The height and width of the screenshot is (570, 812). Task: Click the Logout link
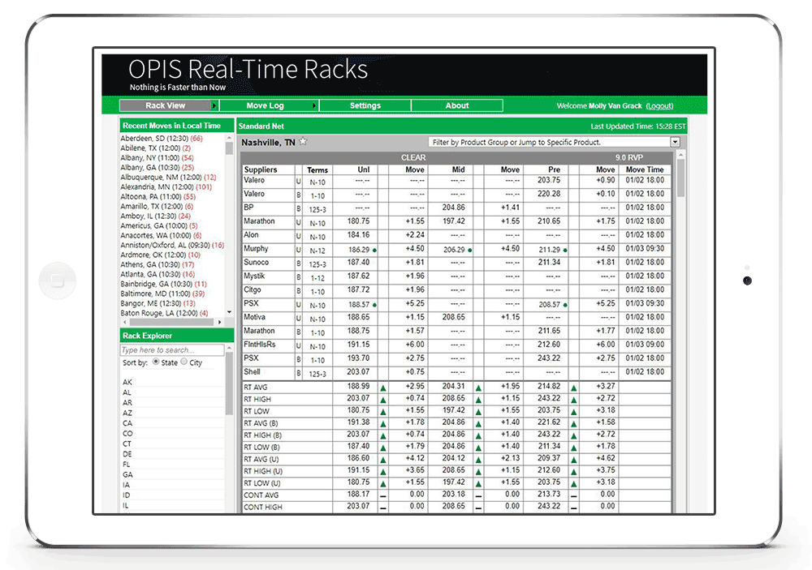(x=659, y=106)
